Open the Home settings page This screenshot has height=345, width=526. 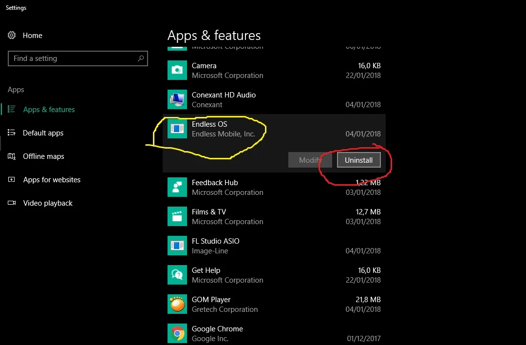pyautogui.click(x=33, y=35)
